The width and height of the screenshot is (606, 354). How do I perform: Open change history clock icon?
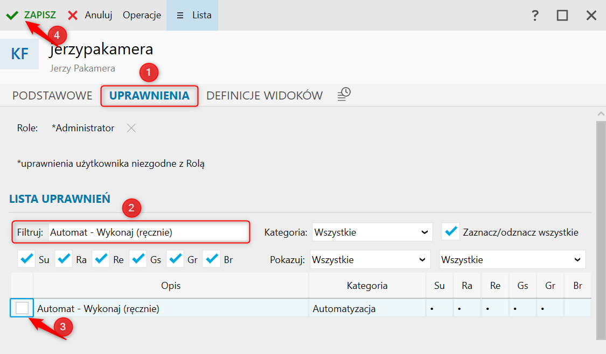point(344,94)
